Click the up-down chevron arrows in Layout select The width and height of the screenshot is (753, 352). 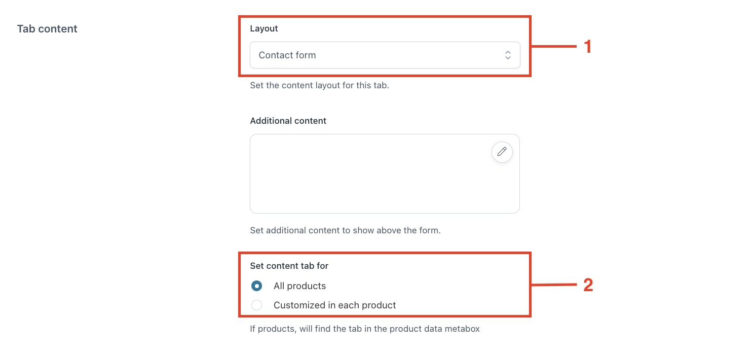click(508, 55)
